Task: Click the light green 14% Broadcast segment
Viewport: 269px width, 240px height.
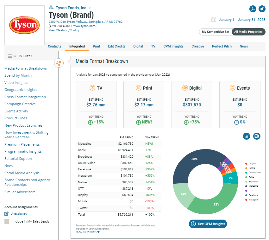Action: pyautogui.click(x=183, y=194)
